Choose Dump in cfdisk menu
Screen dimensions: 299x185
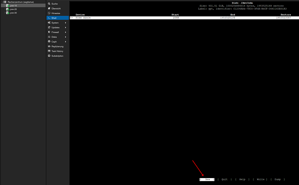pyautogui.click(x=278, y=179)
